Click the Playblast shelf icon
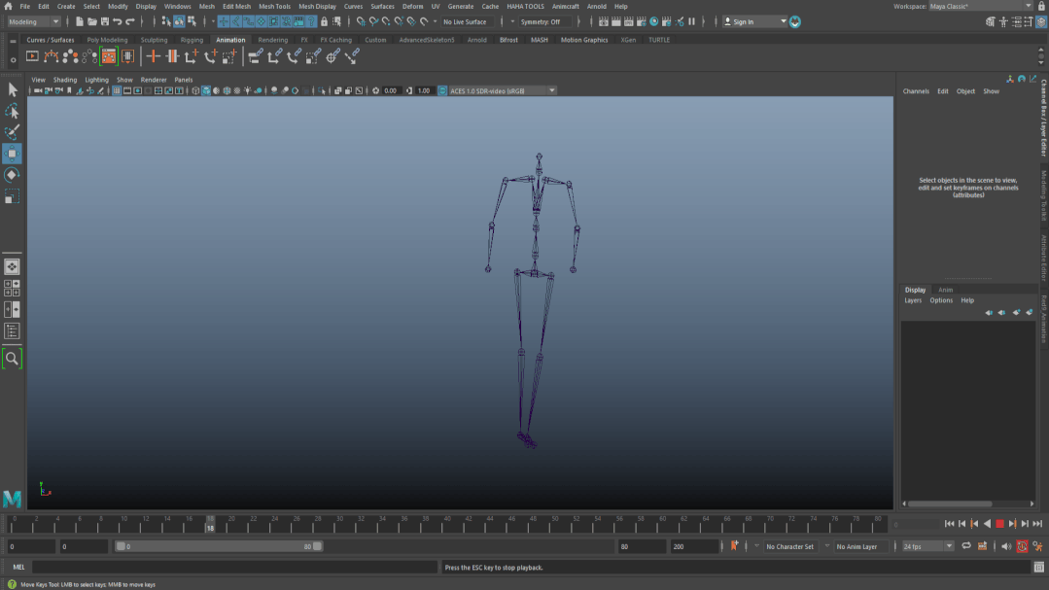Viewport: 1049px width, 590px height. point(32,56)
